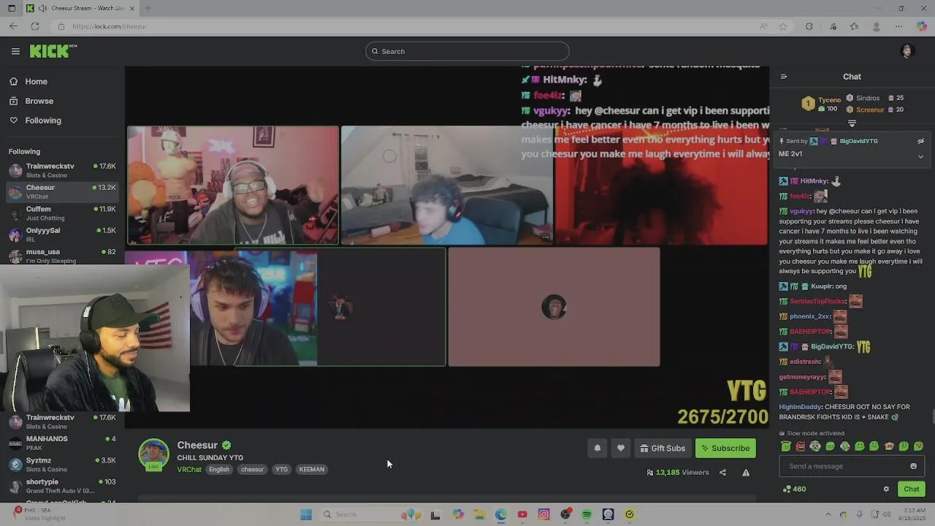
Task: Open Spotify from taskbar
Action: [x=587, y=514]
